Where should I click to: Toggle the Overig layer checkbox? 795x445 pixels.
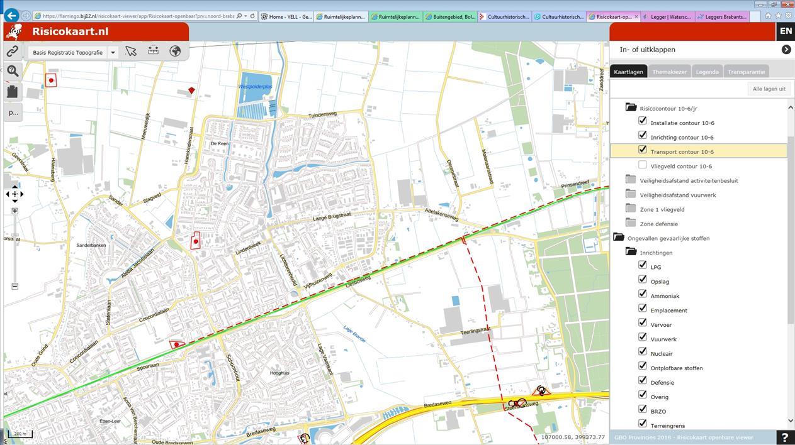click(642, 395)
